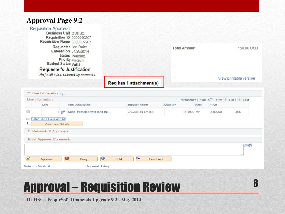The width and height of the screenshot is (285, 214).
Task: Click the Req has 1 attachment(s) text
Action: [133, 83]
